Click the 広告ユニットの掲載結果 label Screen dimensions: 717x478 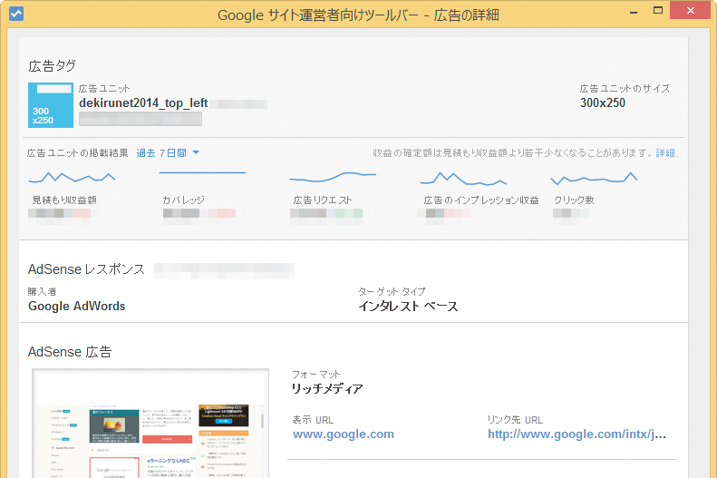pos(77,152)
